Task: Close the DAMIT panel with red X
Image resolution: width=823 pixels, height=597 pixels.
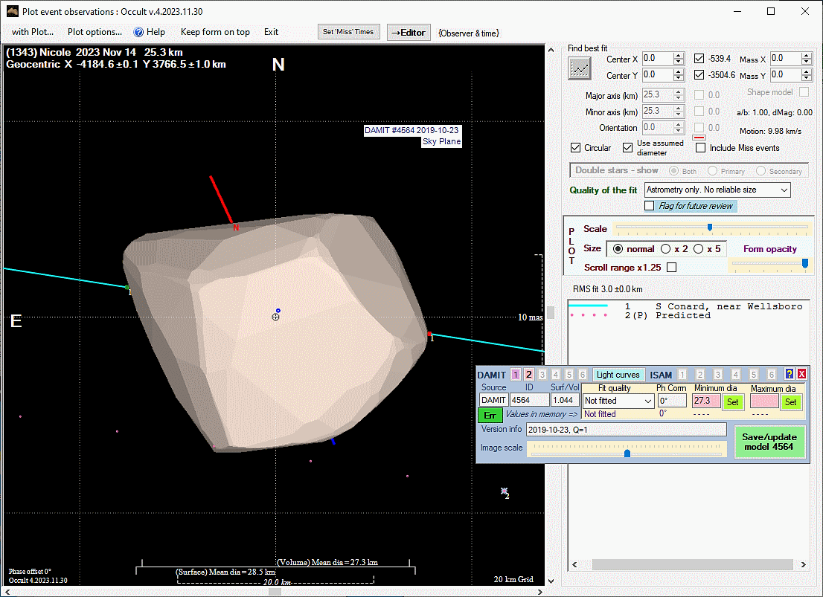Action: pyautogui.click(x=801, y=375)
